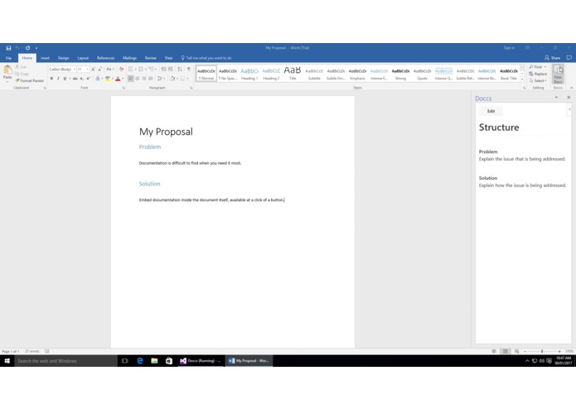Click the Sort icon in Paragraph group
Image resolution: width=576 pixels, height=409 pixels.
click(180, 69)
